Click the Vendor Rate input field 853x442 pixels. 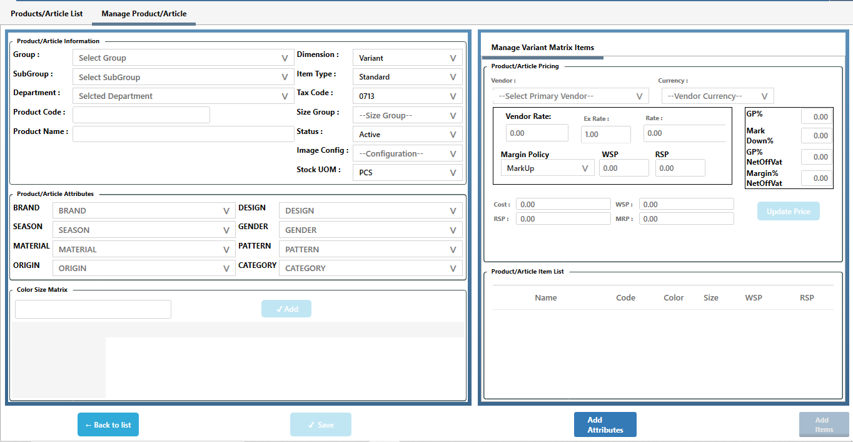click(x=537, y=133)
